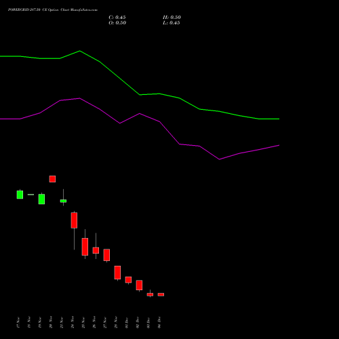Click the low value 'L: 0.45'
The height and width of the screenshot is (339, 339).
point(172,23)
